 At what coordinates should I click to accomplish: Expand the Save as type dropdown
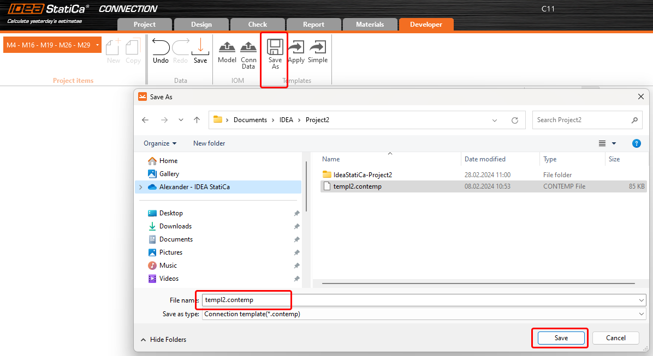pos(641,314)
